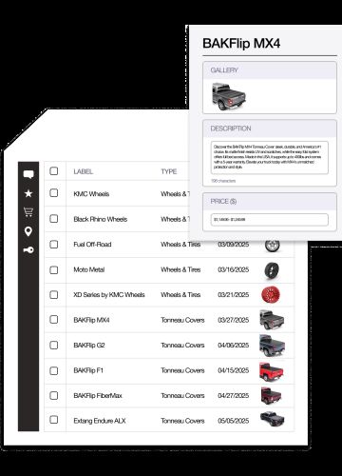The height and width of the screenshot is (476, 342).
Task: Click the PRICE ($) section header
Action: [223, 202]
